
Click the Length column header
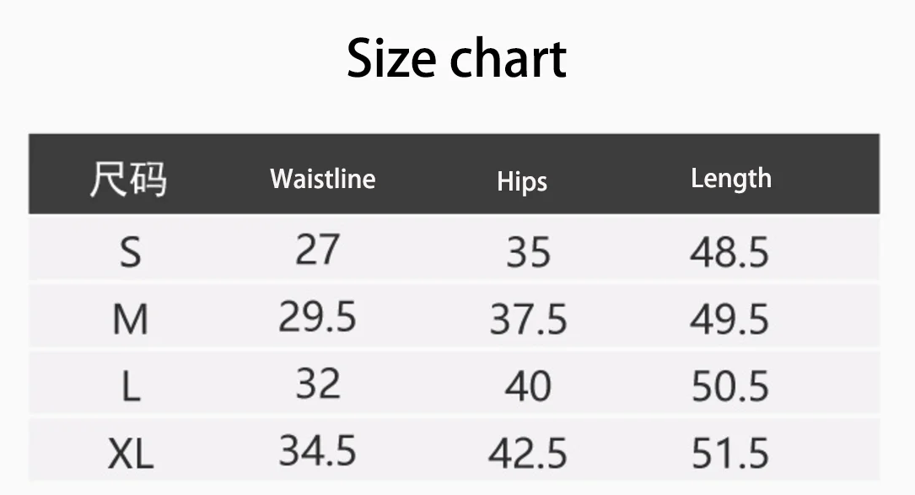[x=730, y=179]
